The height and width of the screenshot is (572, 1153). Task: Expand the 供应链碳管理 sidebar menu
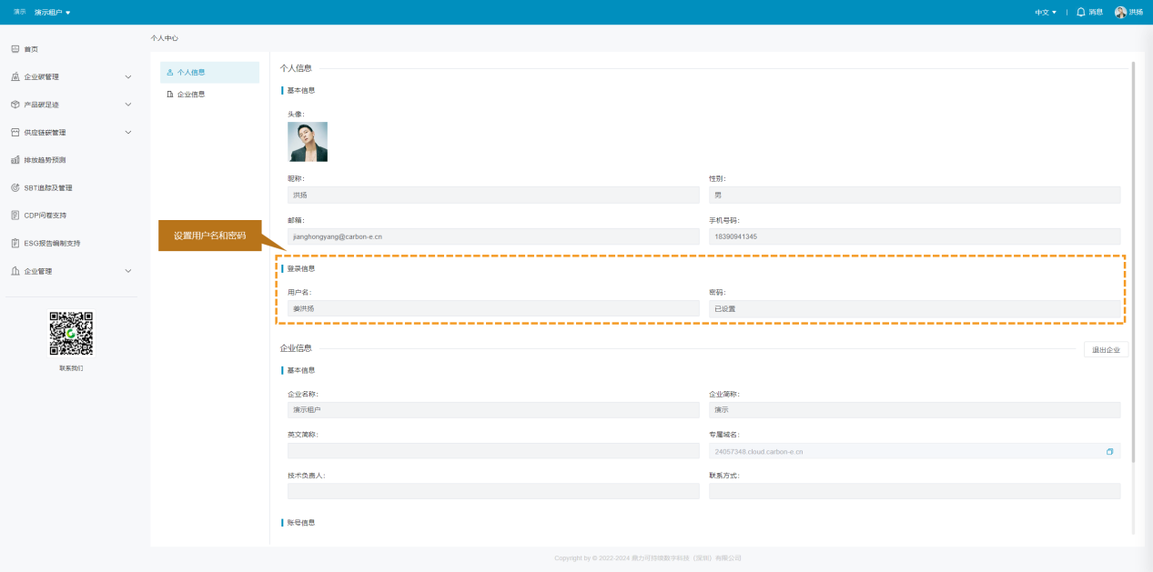pos(127,132)
